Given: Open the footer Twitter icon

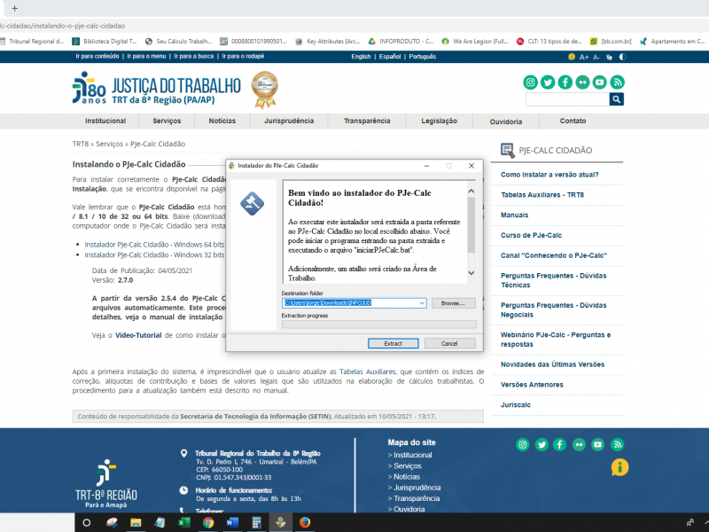Looking at the screenshot, I should coord(541,445).
